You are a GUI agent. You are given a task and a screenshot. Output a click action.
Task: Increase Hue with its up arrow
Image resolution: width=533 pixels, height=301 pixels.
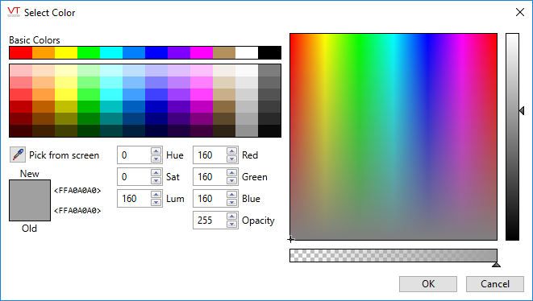(x=156, y=151)
